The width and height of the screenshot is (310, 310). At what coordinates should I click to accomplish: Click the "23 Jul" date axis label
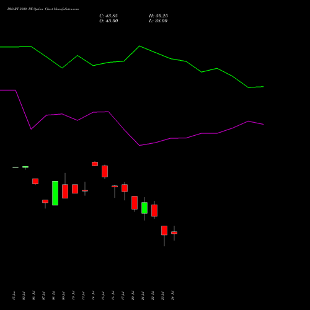[162, 295]
